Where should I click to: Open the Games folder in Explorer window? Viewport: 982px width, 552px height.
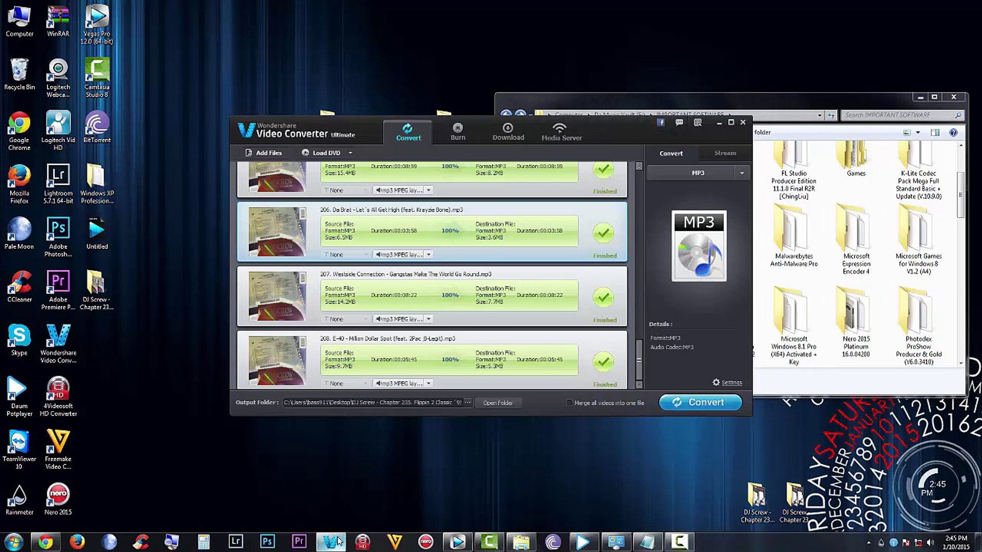click(x=856, y=159)
